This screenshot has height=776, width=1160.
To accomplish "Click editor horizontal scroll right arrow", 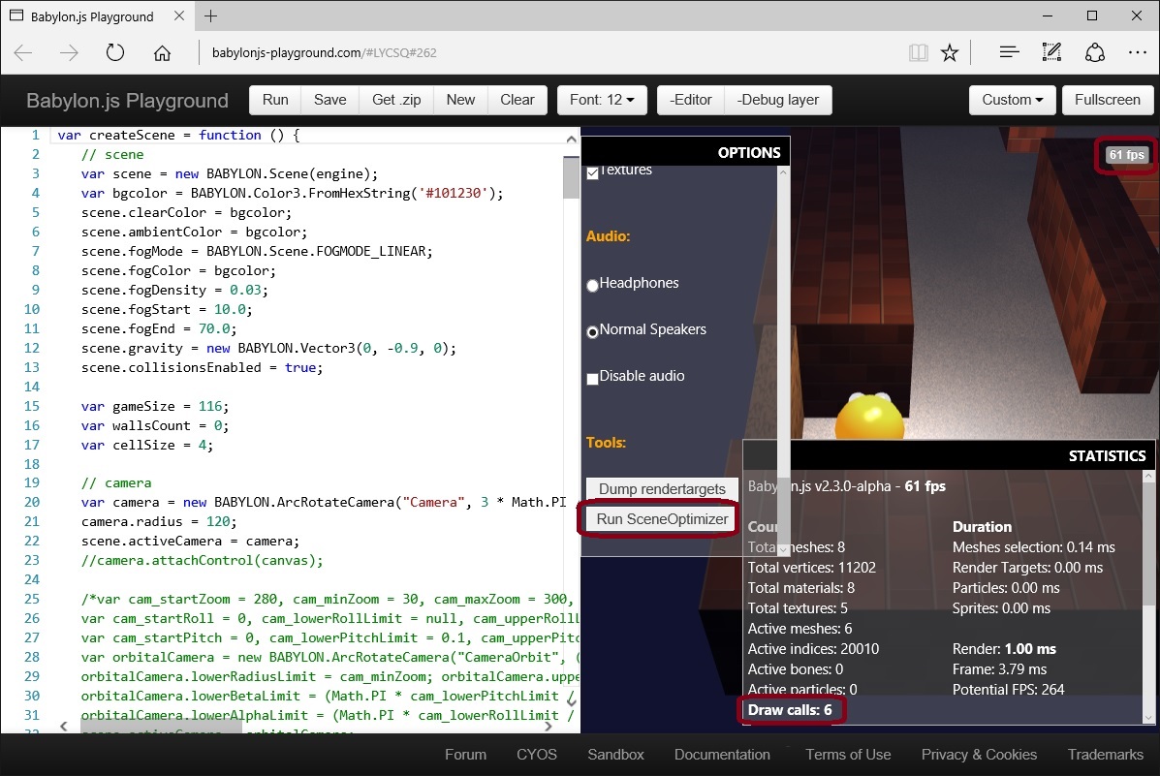I will click(x=549, y=726).
